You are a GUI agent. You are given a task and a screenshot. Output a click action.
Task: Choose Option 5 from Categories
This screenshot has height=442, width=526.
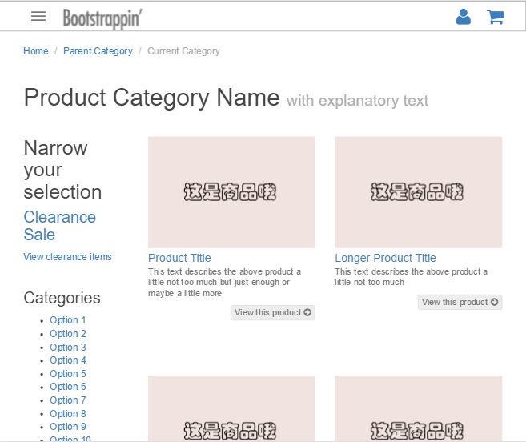pos(68,374)
